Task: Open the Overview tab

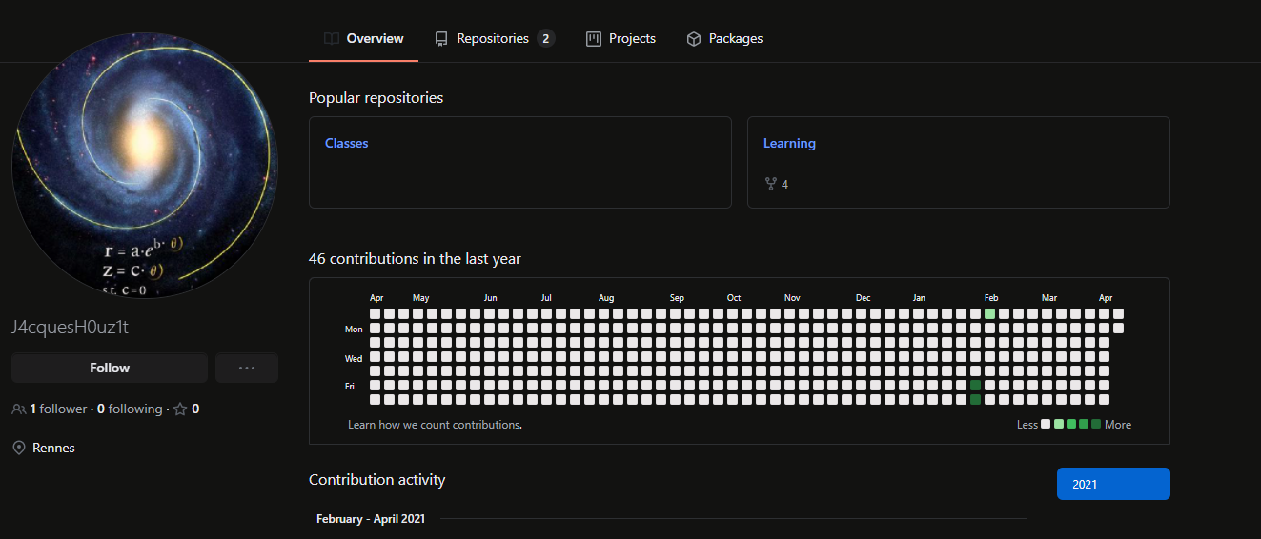Action: point(363,39)
